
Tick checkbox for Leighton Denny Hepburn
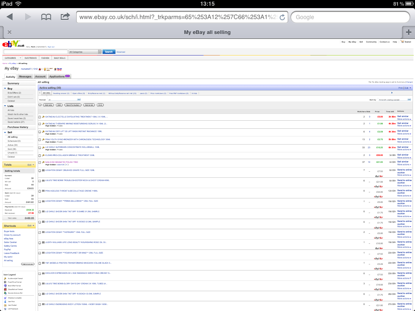[40, 232]
